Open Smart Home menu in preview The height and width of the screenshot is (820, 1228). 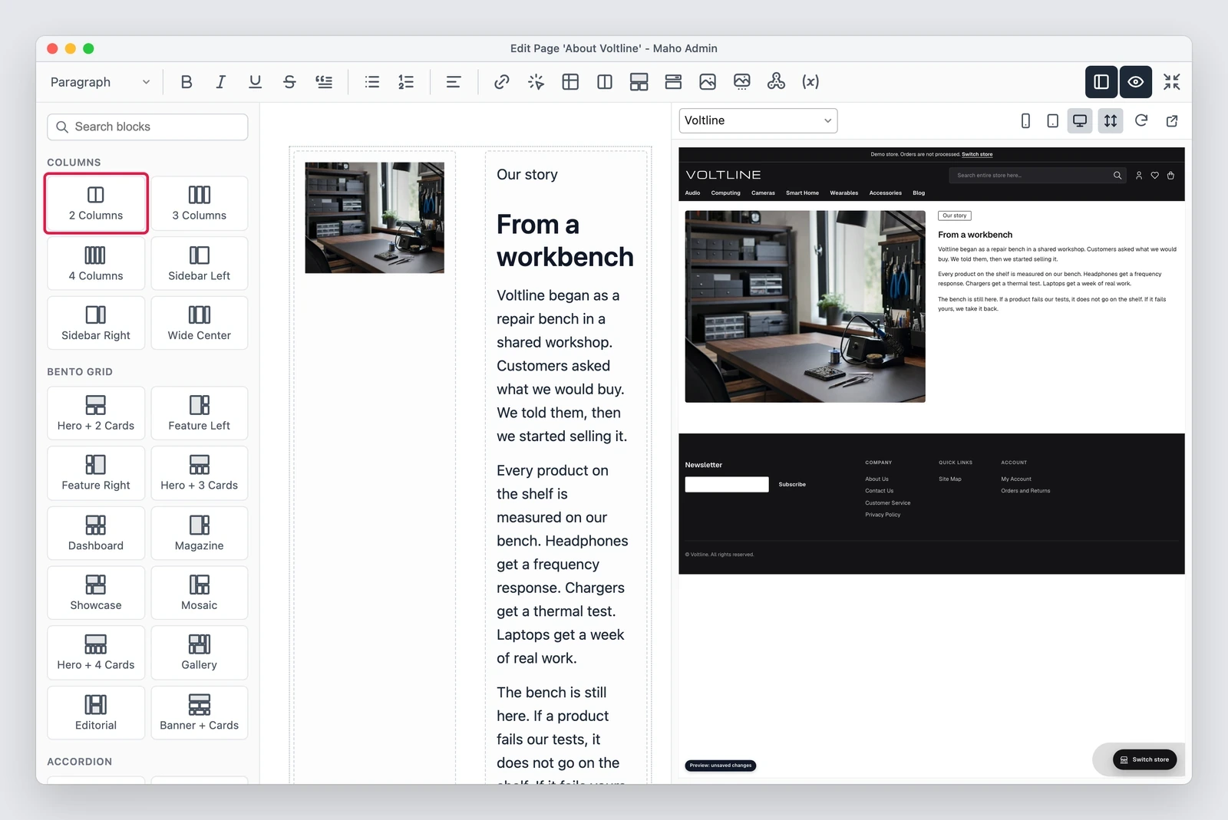[x=802, y=193]
